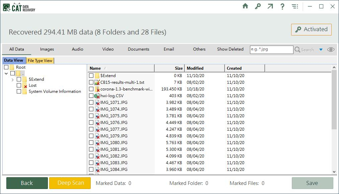Open Help using the question mark icon
339x194 pixels.
click(282, 6)
